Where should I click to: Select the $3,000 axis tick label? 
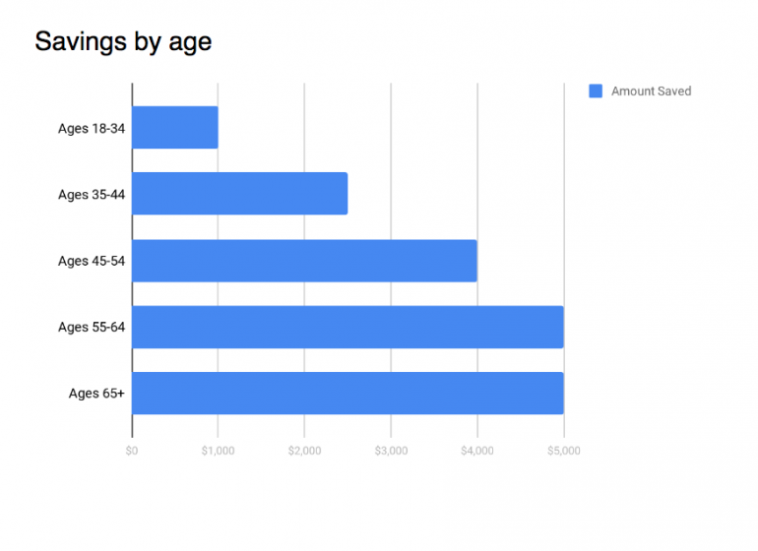click(391, 451)
